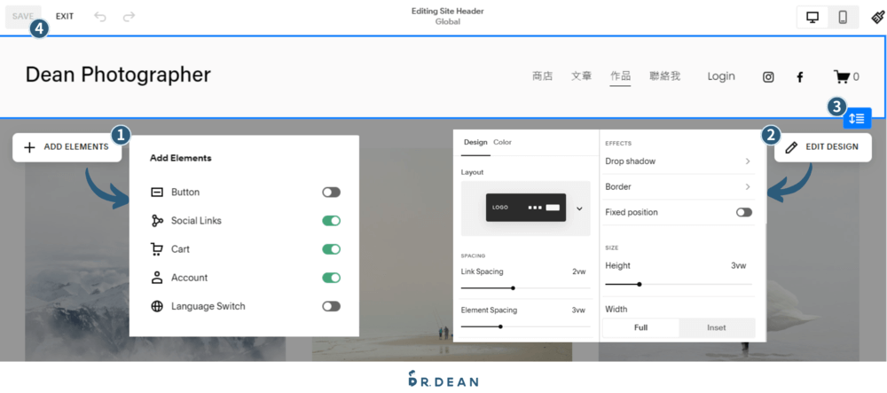Click the Element Spacing slider
Screen dimensions: 887x393
(x=525, y=326)
